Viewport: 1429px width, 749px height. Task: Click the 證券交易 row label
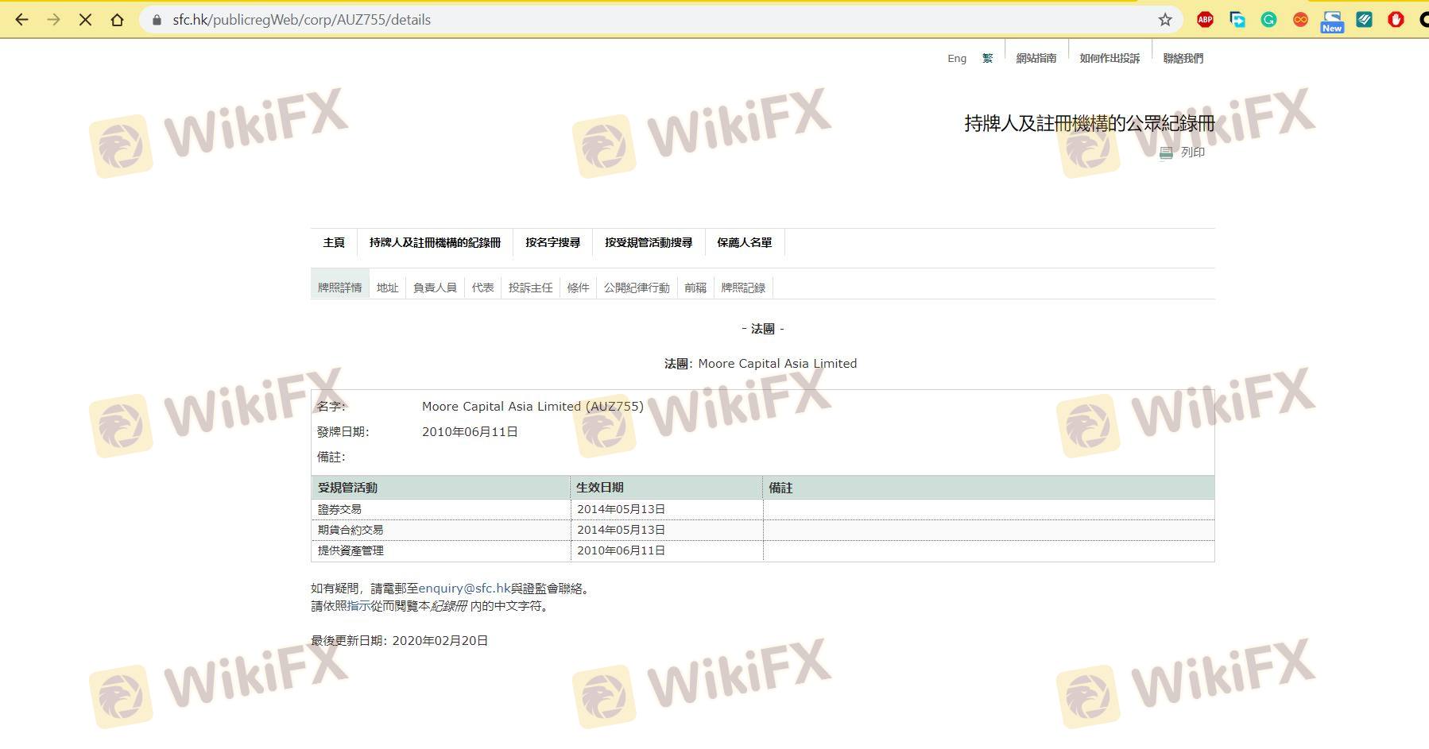pos(339,509)
